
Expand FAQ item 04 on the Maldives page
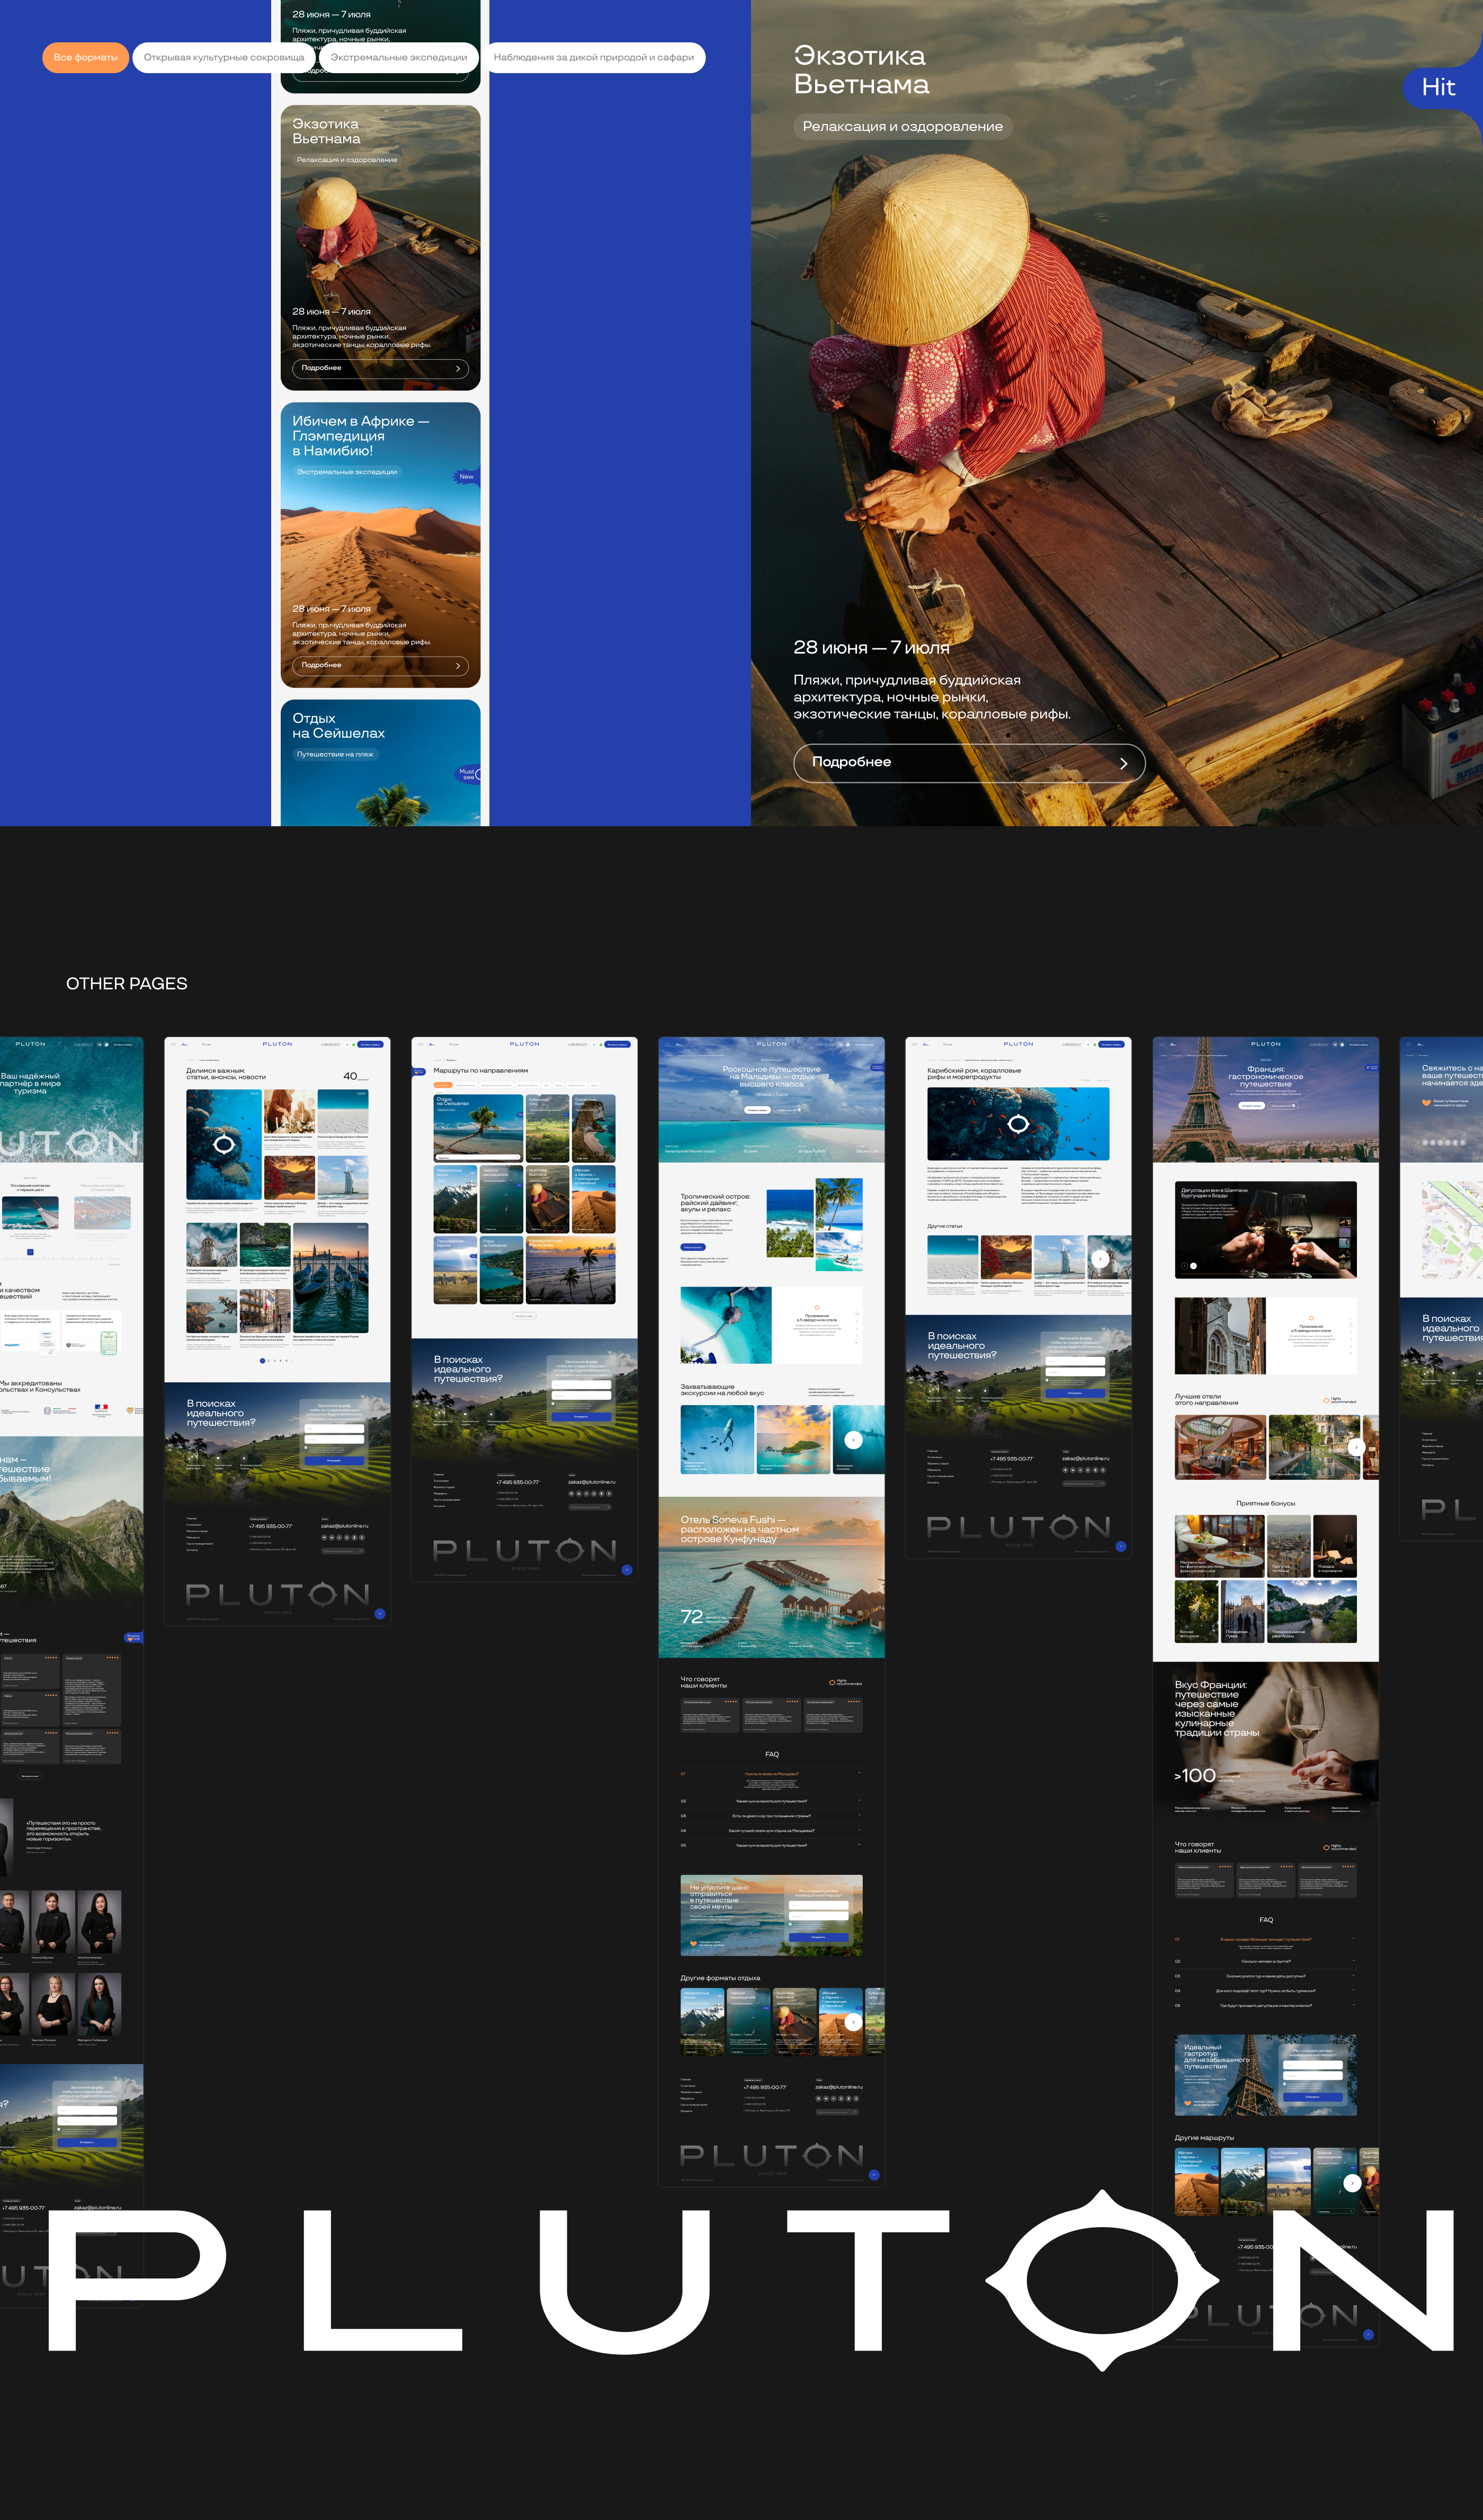pyautogui.click(x=771, y=1831)
